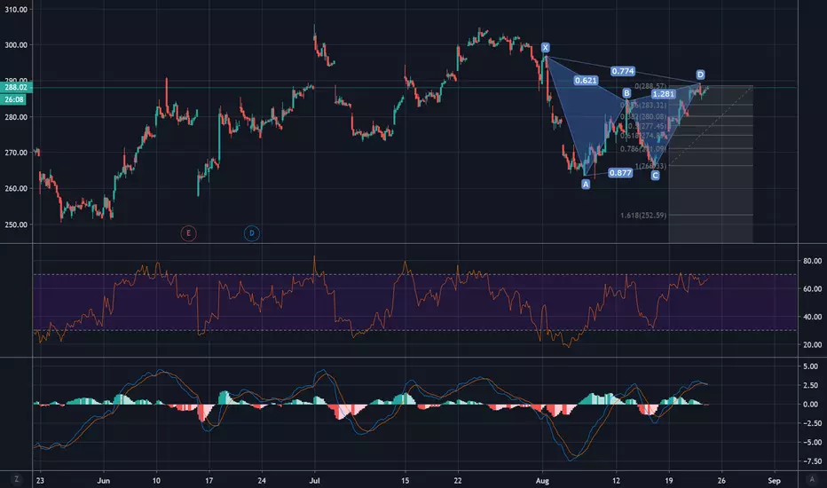Select the 0.786 Fibonacci level label
Image resolution: width=827 pixels, height=488 pixels.
pos(643,149)
